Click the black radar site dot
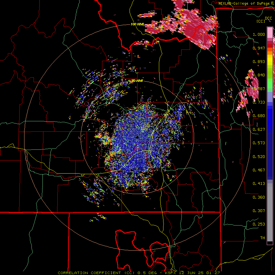 pyautogui.click(x=137, y=137)
